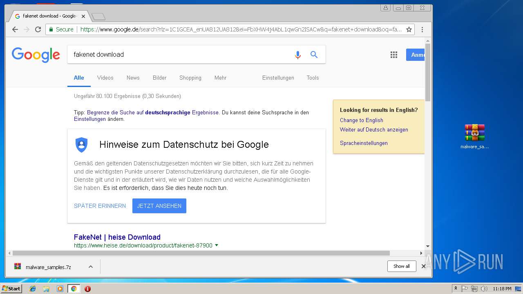Click network tray icon

[x=474, y=289]
